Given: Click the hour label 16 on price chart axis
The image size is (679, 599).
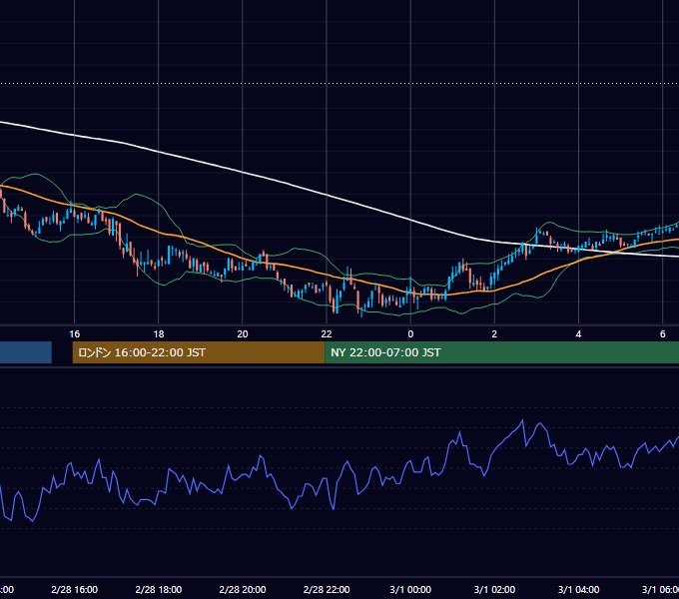Looking at the screenshot, I should point(75,334).
